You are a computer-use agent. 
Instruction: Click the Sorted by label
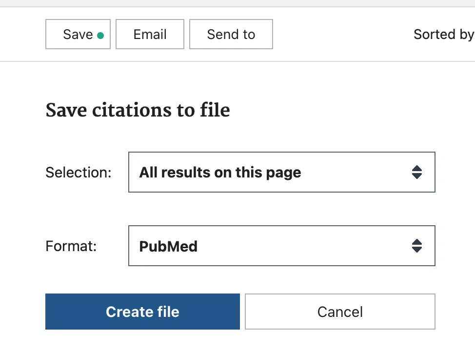444,35
